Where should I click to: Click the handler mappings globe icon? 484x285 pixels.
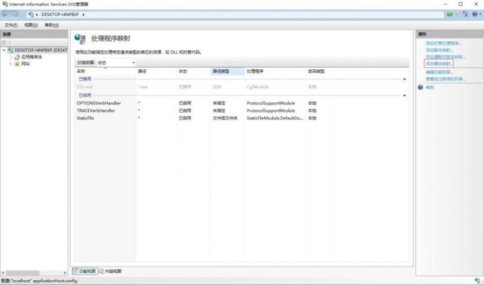coord(80,39)
